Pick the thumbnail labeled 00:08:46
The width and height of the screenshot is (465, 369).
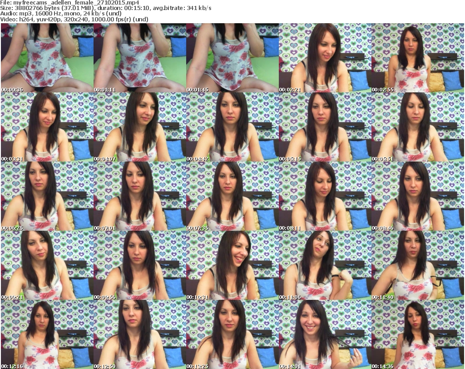click(x=417, y=196)
